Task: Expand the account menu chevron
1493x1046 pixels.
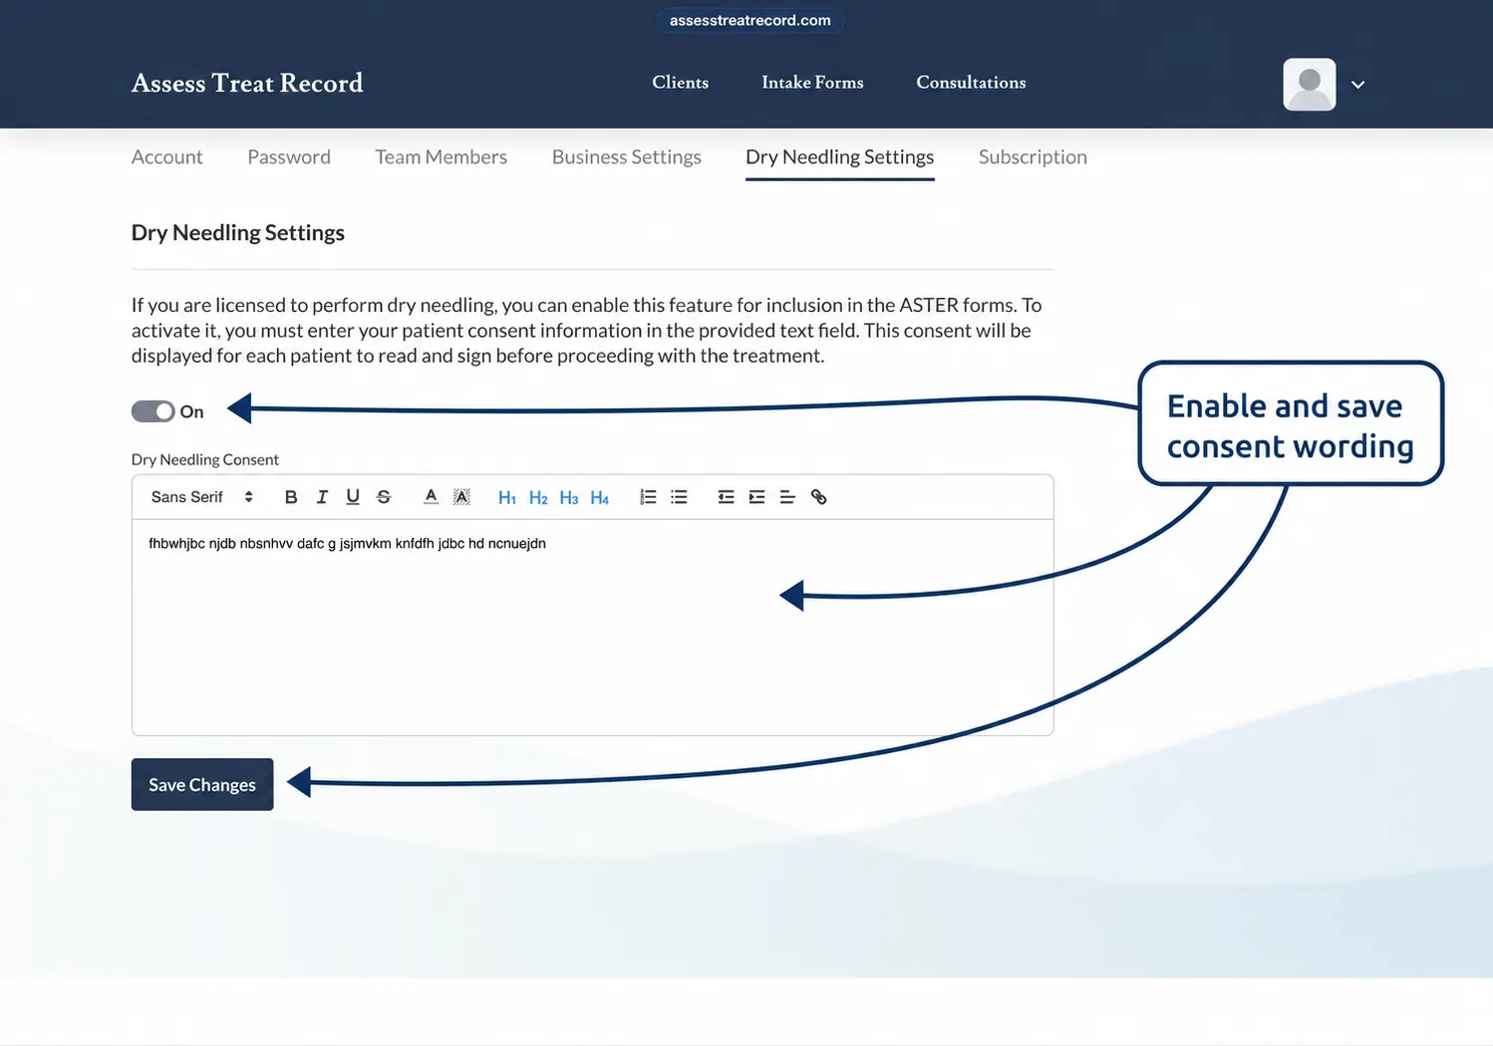Action: (1357, 85)
